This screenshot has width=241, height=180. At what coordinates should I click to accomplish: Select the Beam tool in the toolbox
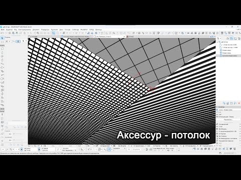coord(2,64)
